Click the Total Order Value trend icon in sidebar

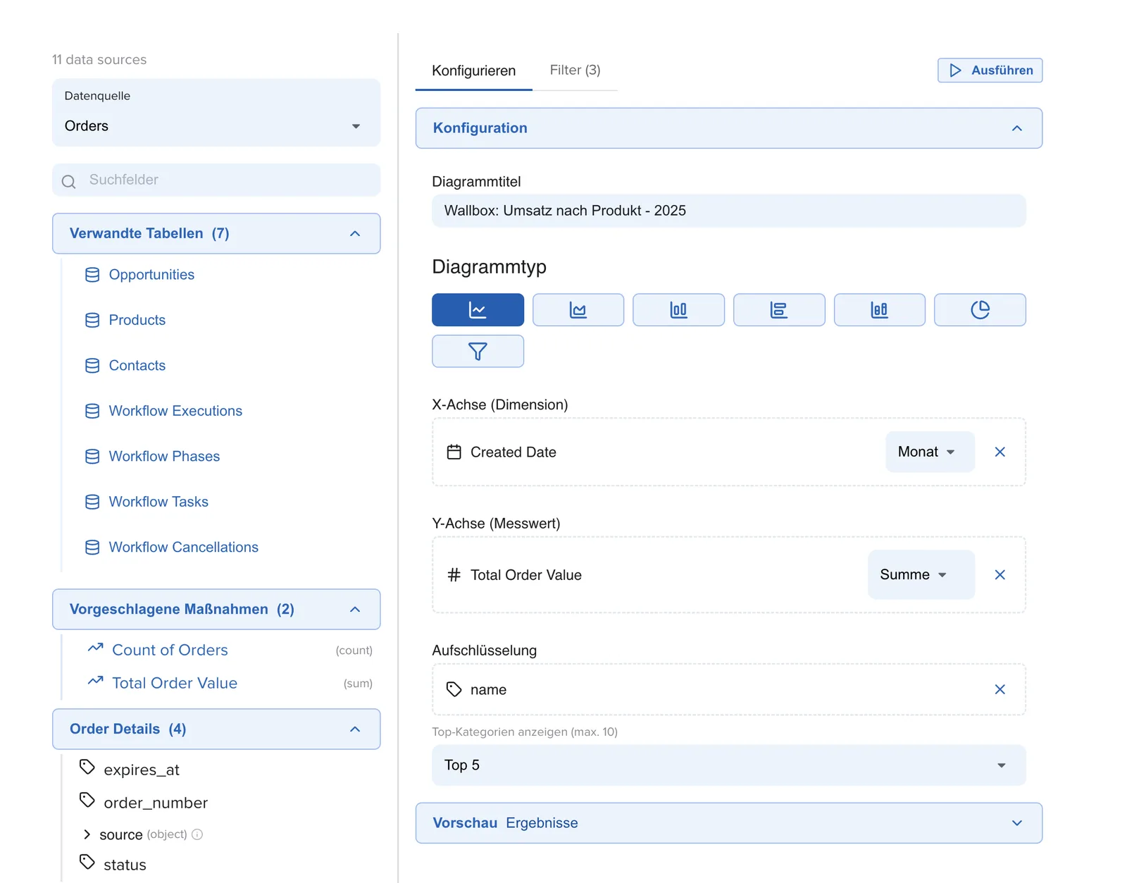pyautogui.click(x=95, y=681)
